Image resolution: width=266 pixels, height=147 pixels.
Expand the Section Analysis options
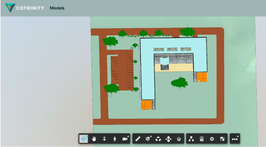[x=148, y=139]
